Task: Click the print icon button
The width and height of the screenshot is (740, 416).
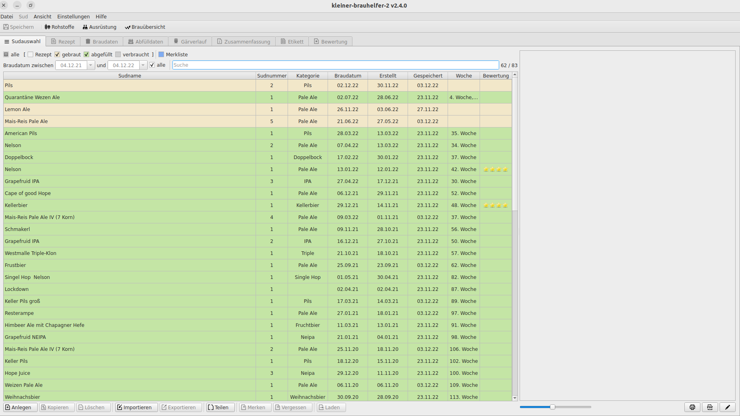Action: pos(692,407)
